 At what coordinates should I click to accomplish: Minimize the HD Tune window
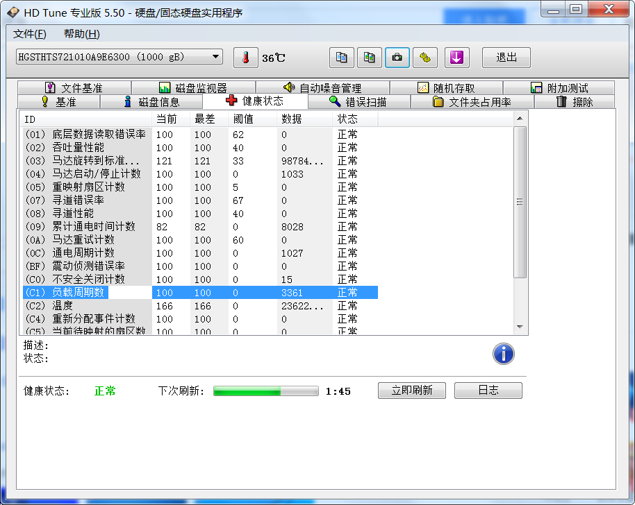(553, 9)
